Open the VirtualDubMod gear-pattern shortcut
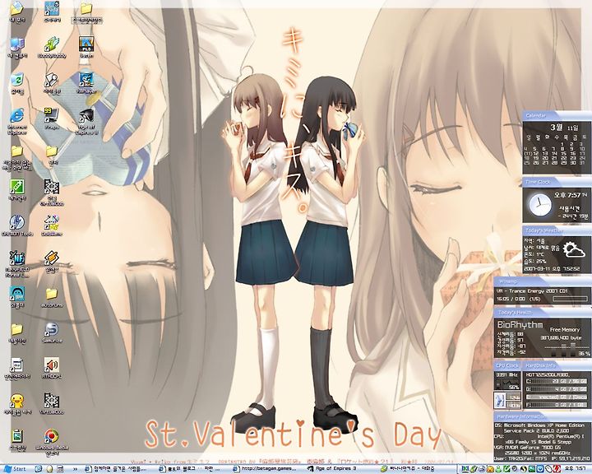The height and width of the screenshot is (474, 592). (x=51, y=191)
